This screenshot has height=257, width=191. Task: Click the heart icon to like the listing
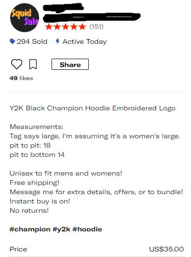[17, 64]
